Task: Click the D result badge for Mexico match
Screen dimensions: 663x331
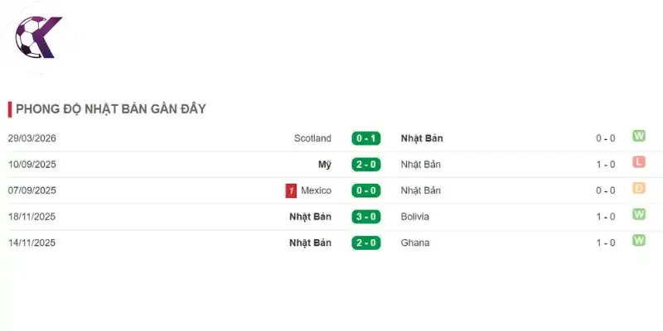Action: point(638,189)
